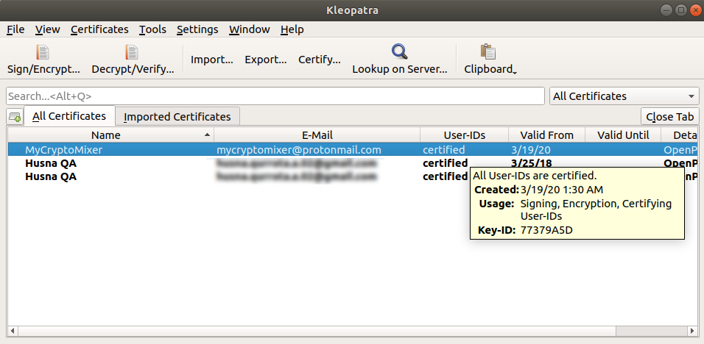This screenshot has height=344, width=704.
Task: Sort by the Valid From column header
Action: pyautogui.click(x=547, y=135)
